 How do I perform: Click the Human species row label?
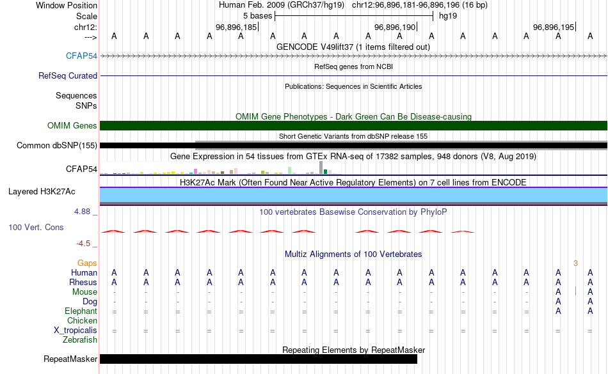84,272
